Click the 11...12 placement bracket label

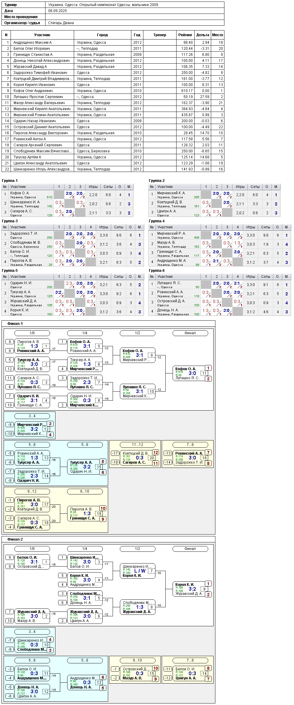(137, 445)
